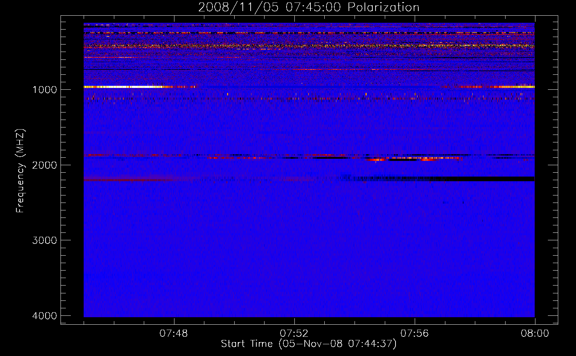Click the 08:00 time tick label
Image resolution: width=576 pixels, height=356 pixels.
coord(535,334)
